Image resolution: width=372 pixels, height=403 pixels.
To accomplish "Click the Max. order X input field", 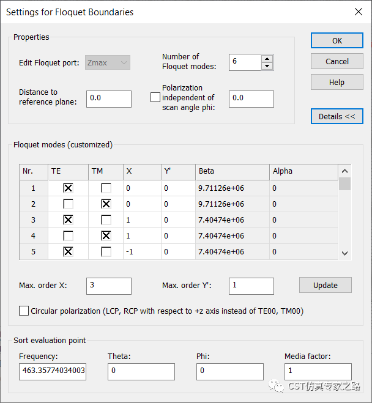I will click(x=109, y=286).
